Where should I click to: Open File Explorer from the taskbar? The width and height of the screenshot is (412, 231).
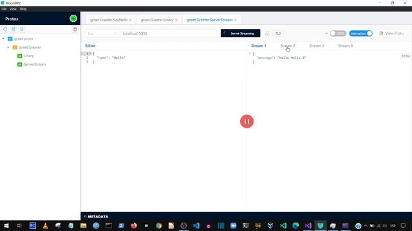click(83, 225)
